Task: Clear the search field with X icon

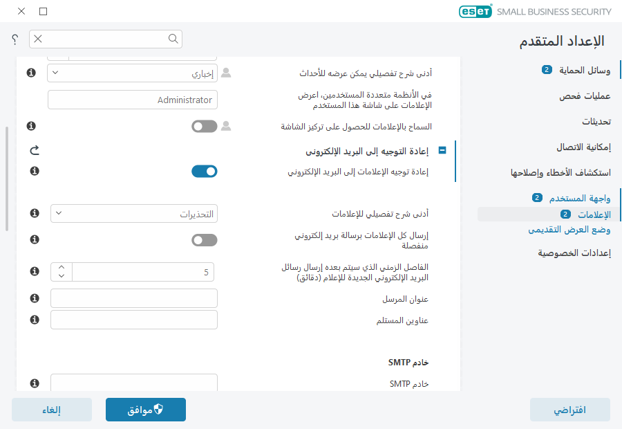Action: pos(38,39)
